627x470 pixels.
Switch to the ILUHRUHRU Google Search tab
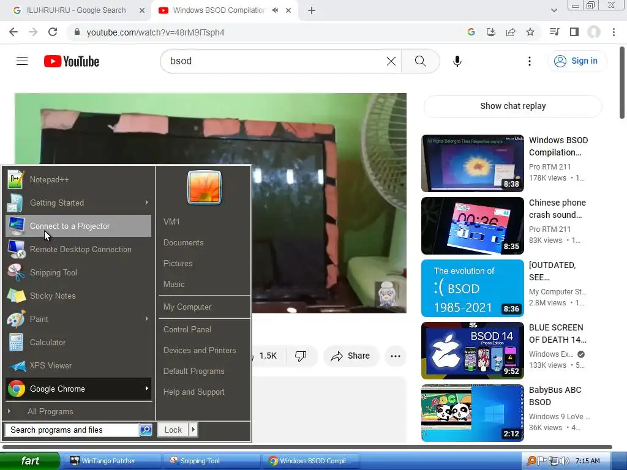click(76, 10)
